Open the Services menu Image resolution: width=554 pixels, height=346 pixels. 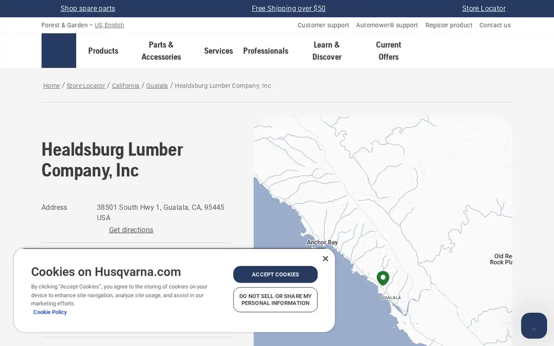218,51
